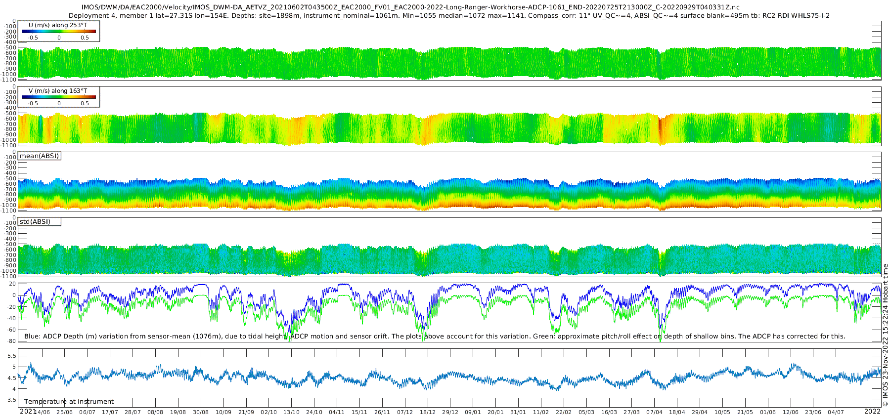Image resolution: width=890 pixels, height=420 pixels.
Task: Click the '04/11' date tick label
Action: [x=337, y=412]
